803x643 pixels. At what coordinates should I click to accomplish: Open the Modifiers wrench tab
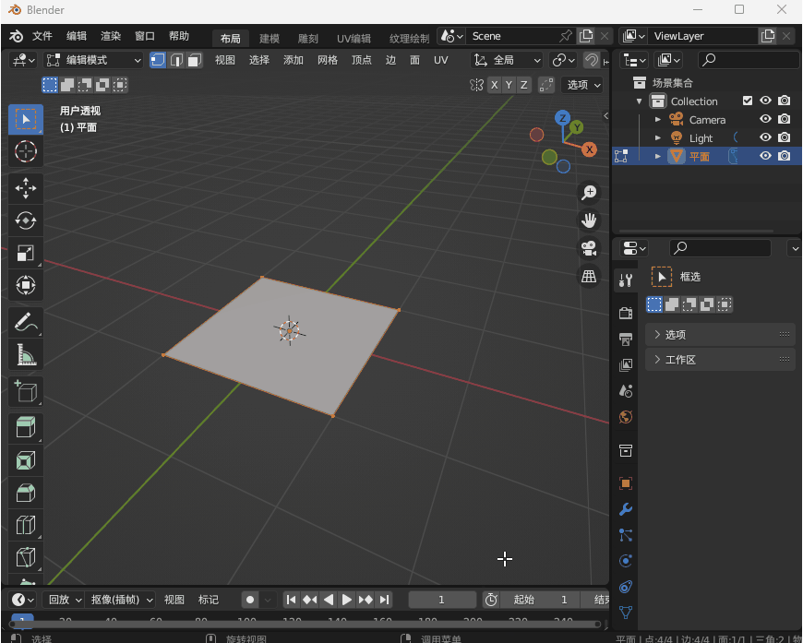coord(626,509)
